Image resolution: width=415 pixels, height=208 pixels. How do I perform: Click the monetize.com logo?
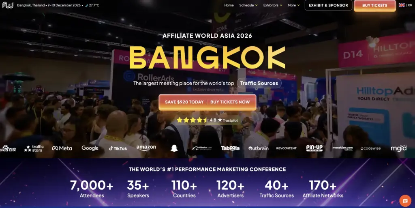(342, 148)
